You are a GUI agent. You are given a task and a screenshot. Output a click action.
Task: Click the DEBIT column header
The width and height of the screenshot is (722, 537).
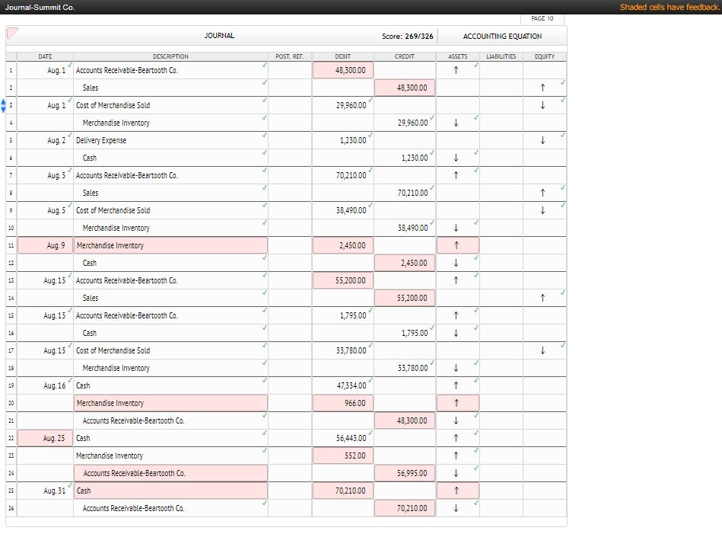tap(343, 56)
